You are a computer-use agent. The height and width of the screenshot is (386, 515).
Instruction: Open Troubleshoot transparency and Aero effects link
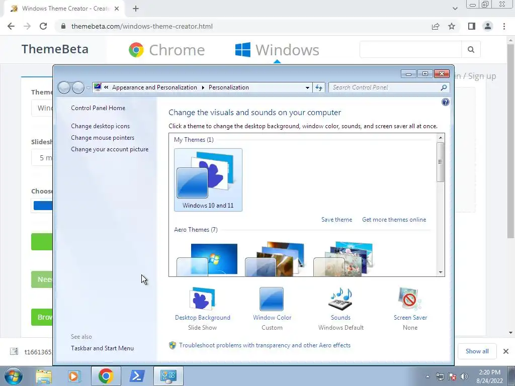tap(265, 345)
